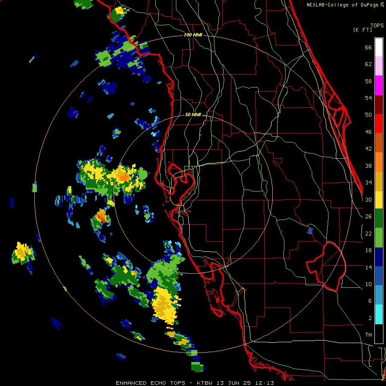Select legend value "22"
386x386 pixels.
point(368,233)
